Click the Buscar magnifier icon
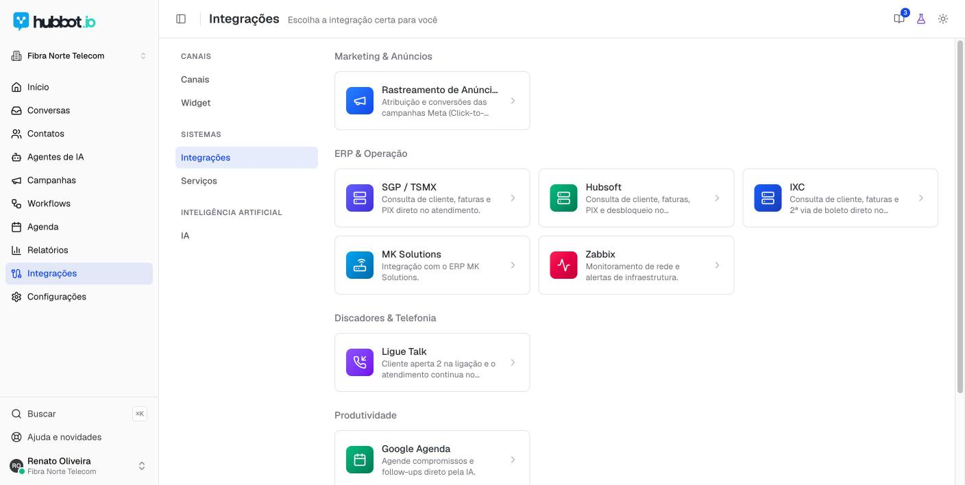The image size is (965, 485). [16, 414]
